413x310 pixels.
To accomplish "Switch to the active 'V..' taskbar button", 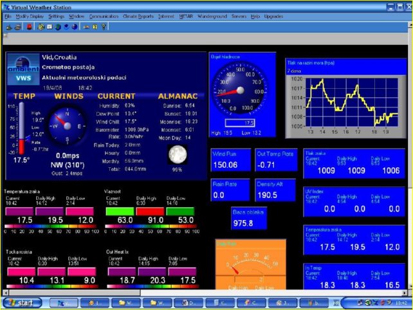I will click(x=64, y=303).
